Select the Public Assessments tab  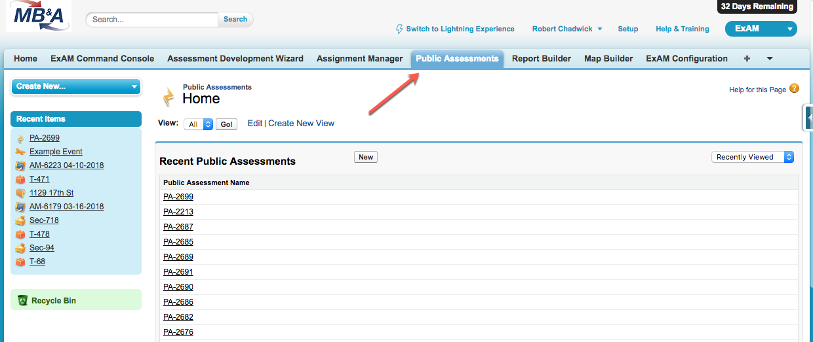(457, 59)
